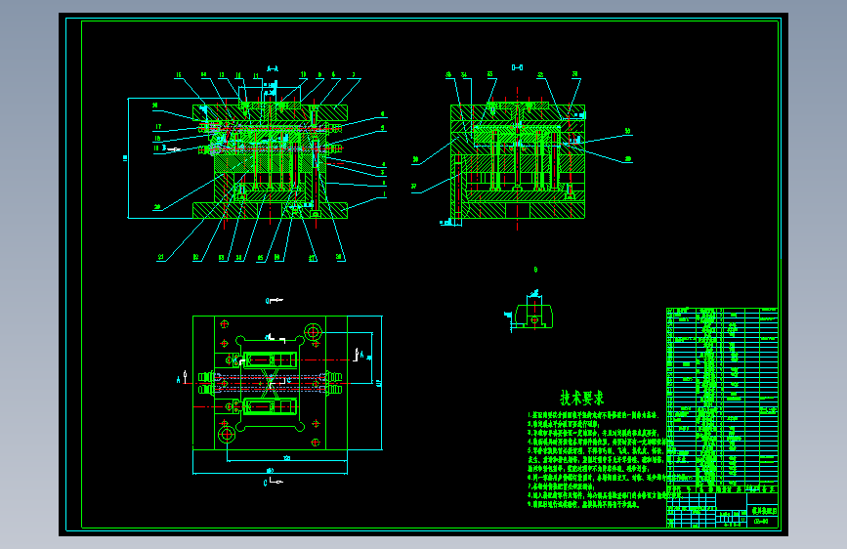
Task: Select the plan view of the mold plate
Action: [270, 383]
